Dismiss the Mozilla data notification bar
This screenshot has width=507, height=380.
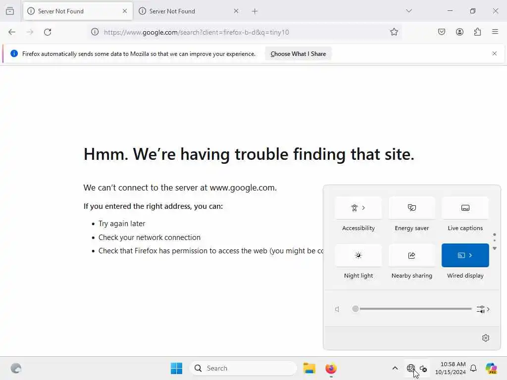495,53
